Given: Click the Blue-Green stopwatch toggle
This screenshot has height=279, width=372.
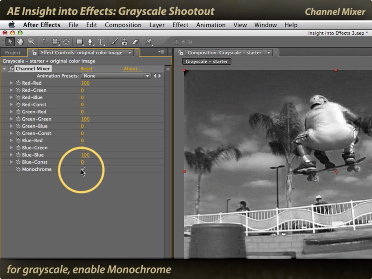Looking at the screenshot, I should (x=18, y=147).
